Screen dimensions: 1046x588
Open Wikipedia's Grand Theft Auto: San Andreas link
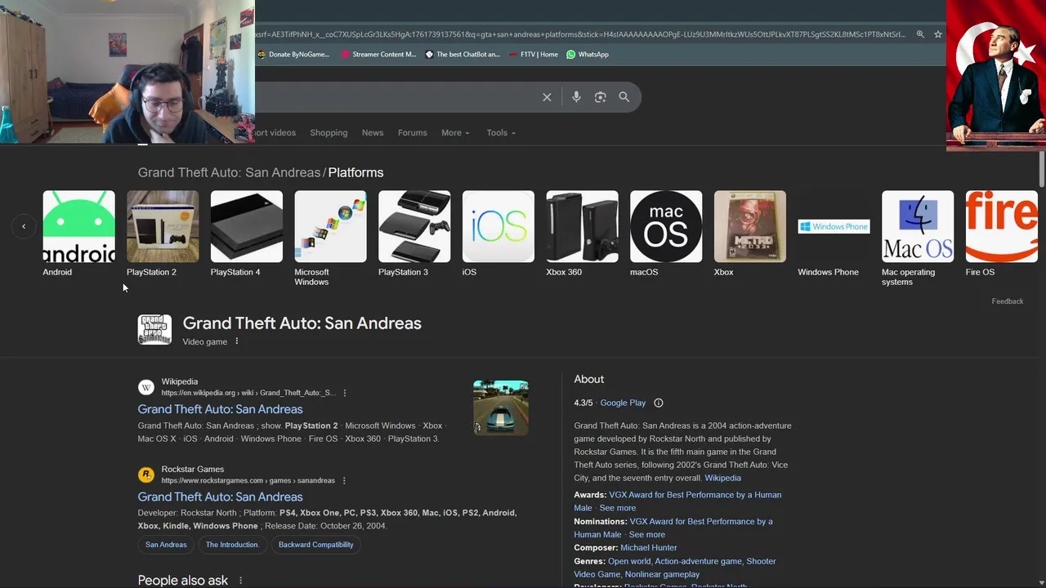point(220,409)
